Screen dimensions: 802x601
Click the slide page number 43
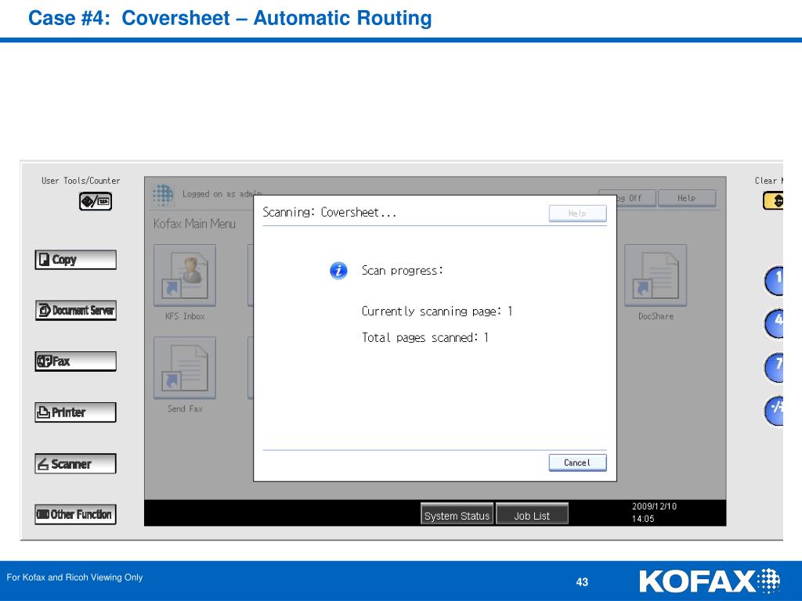point(582,581)
